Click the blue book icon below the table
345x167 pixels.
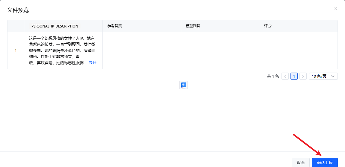point(184,85)
